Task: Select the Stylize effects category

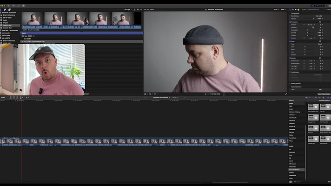Action: (x=291, y=135)
